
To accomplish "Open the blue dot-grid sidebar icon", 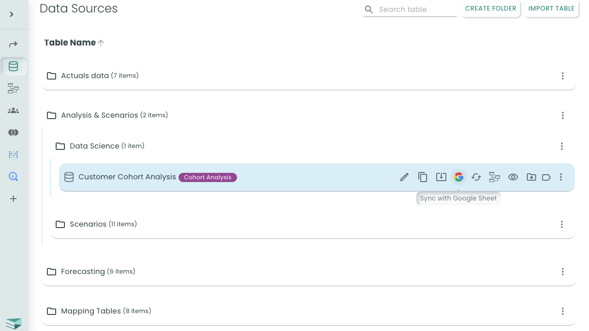I will 13,154.
